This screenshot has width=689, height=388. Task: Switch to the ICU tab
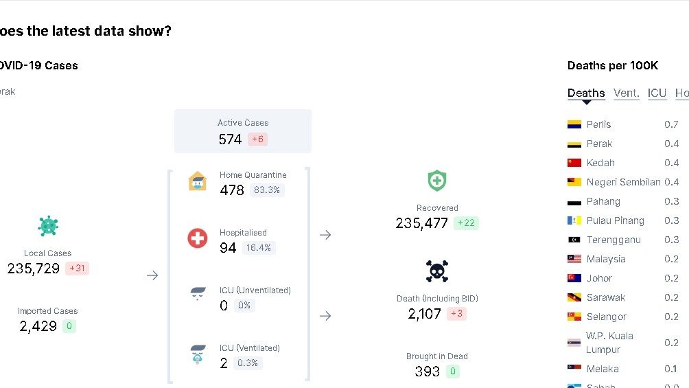[x=657, y=93]
